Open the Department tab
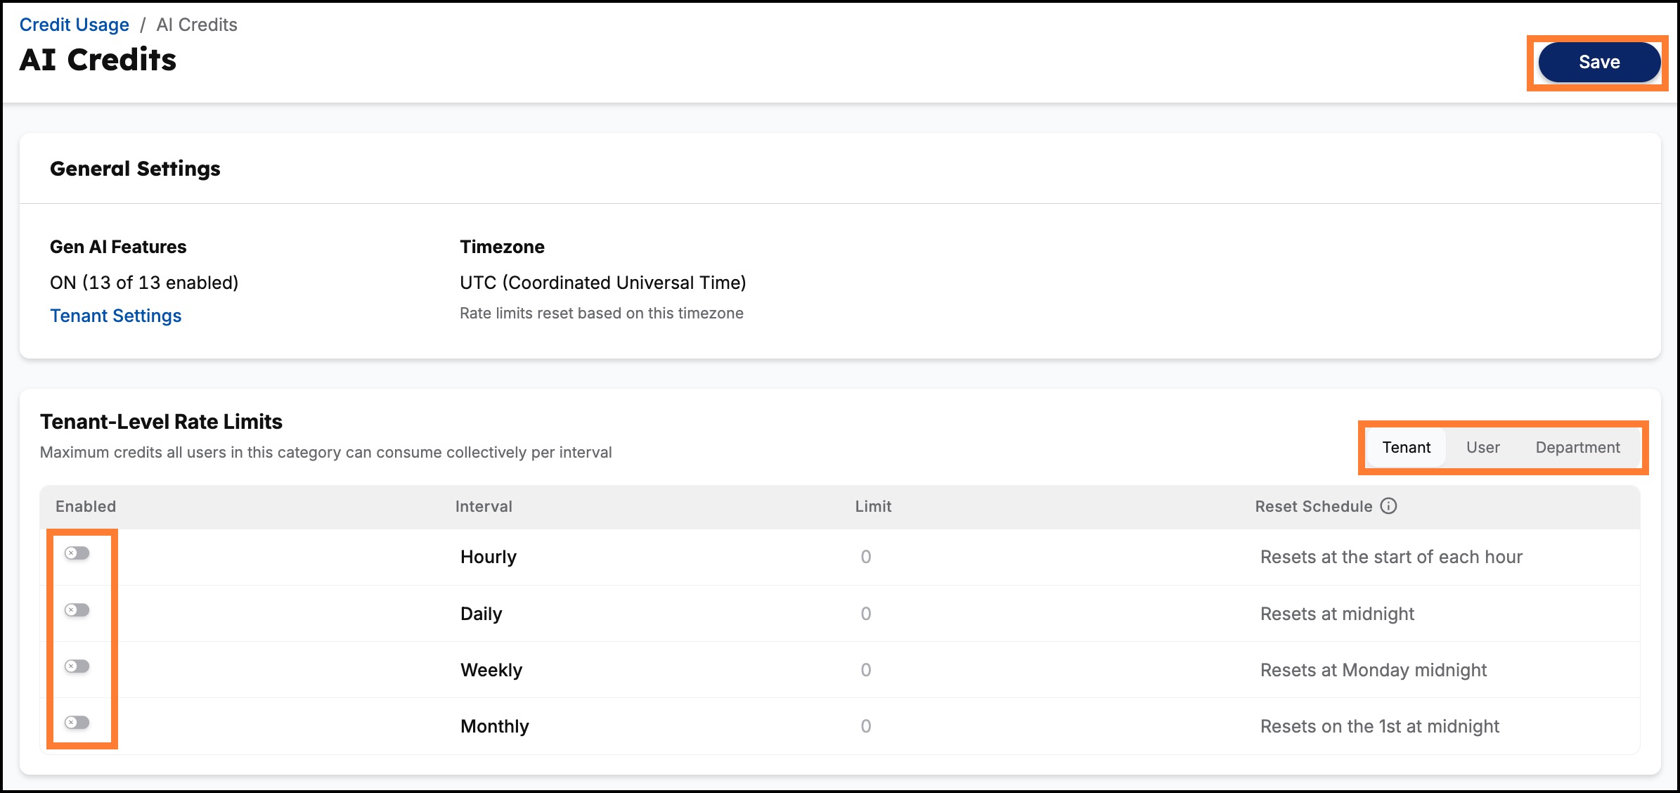The height and width of the screenshot is (793, 1680). [1577, 448]
